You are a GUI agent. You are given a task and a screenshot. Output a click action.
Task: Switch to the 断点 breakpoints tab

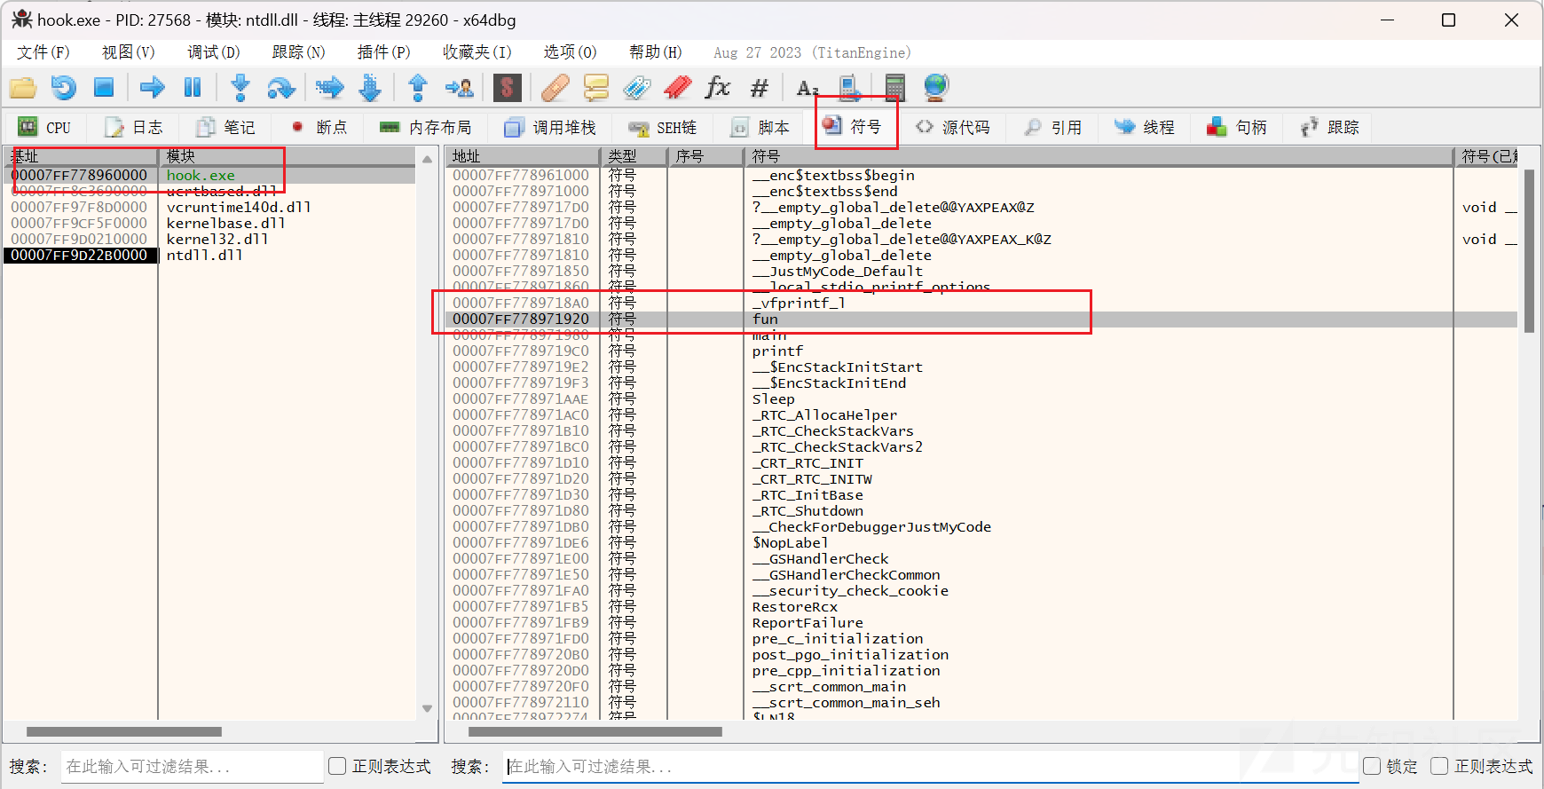click(x=319, y=127)
